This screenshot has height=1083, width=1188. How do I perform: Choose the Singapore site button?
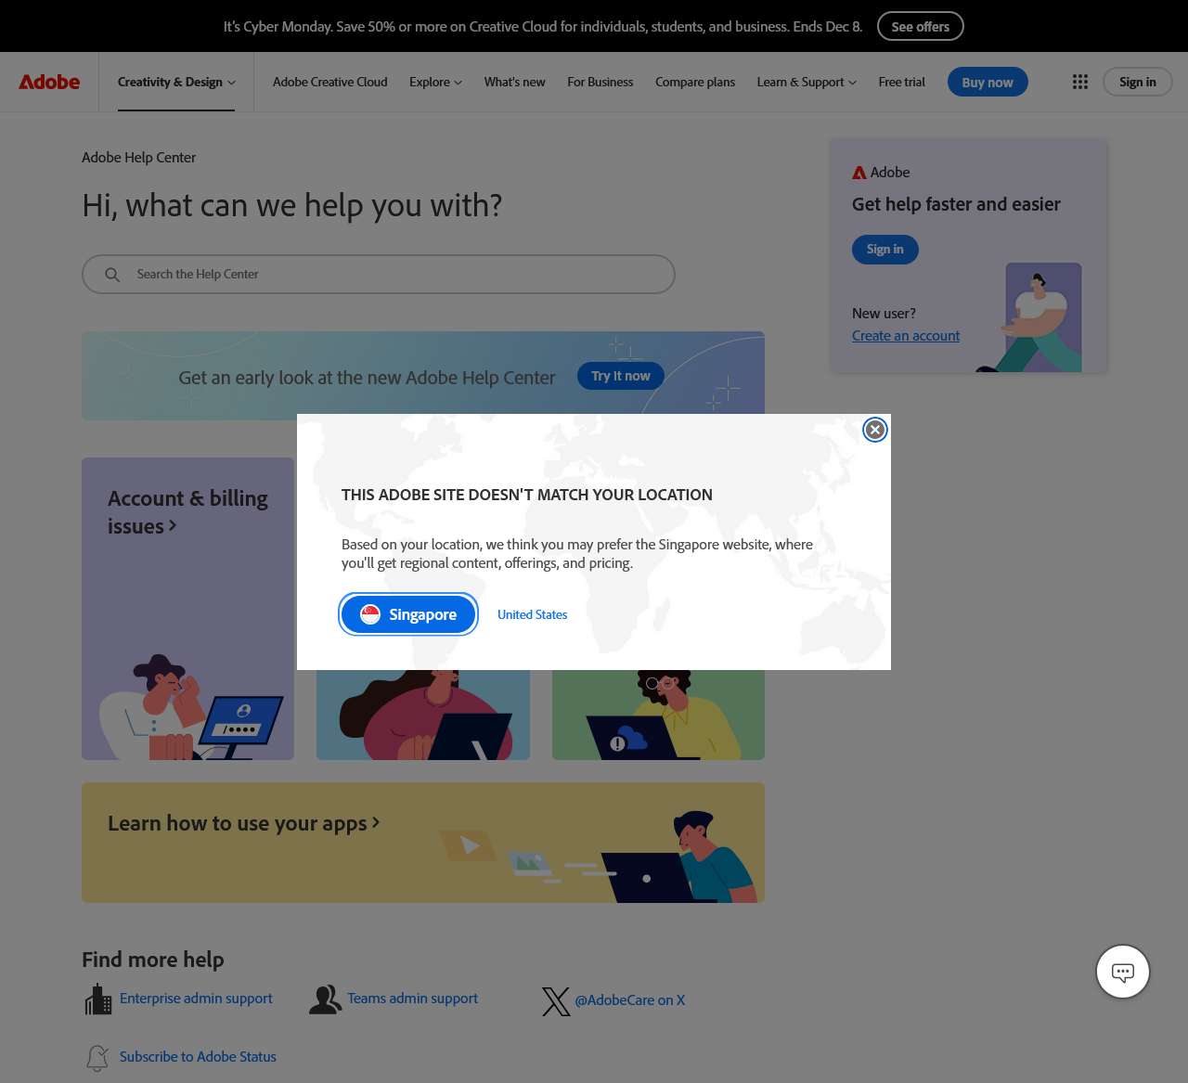408,614
